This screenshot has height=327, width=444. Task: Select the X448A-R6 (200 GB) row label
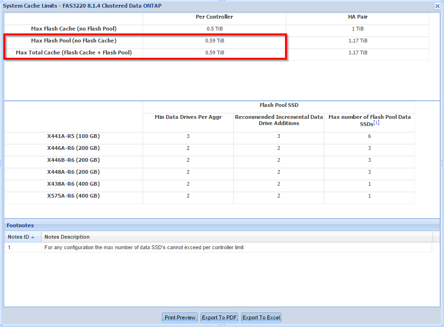coord(74,172)
